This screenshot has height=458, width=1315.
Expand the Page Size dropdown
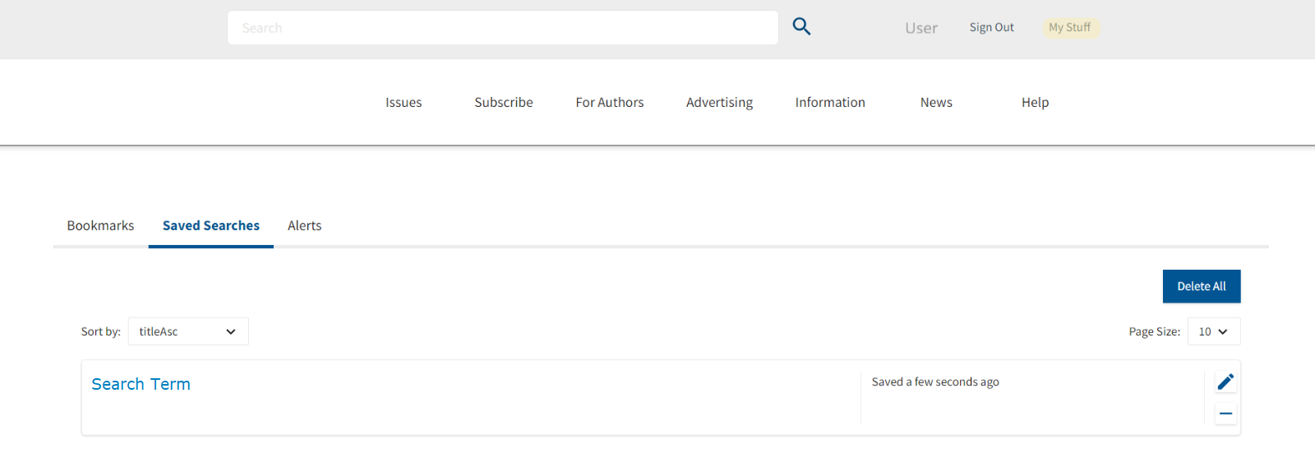click(x=1213, y=331)
